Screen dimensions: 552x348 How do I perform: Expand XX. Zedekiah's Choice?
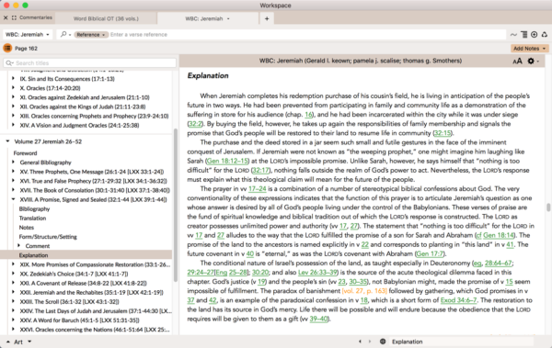[x=14, y=274]
